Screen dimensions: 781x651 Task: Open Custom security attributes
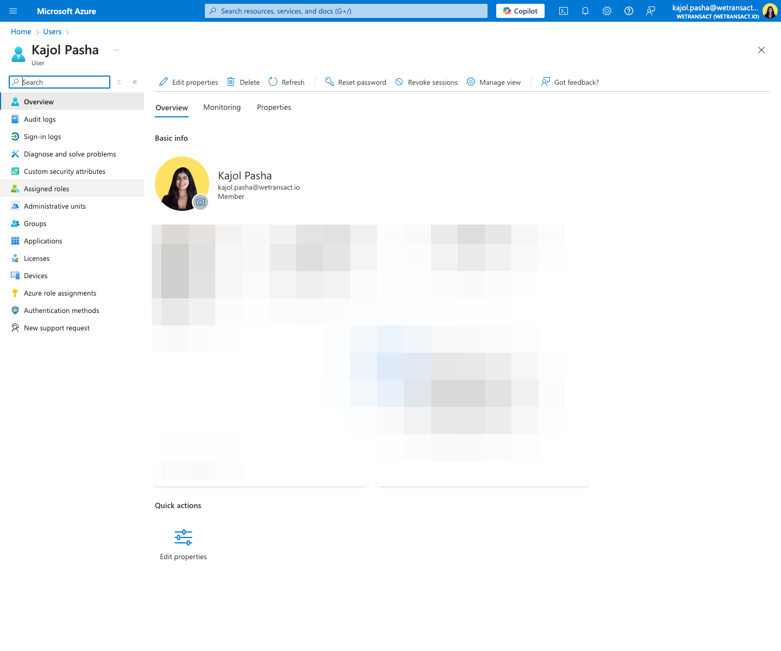[x=72, y=172]
